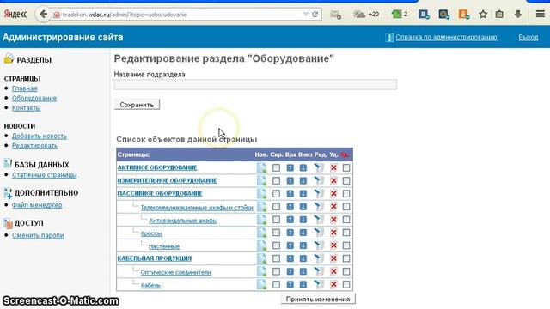
Task: Click the Сохранить button
Action: 137,105
